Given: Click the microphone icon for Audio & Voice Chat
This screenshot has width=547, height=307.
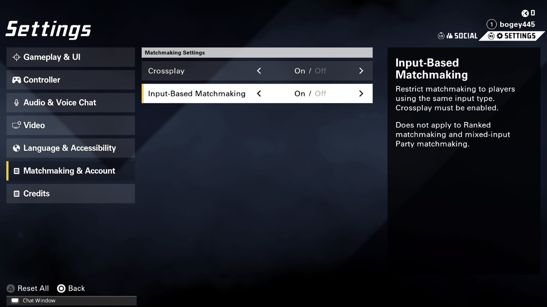Looking at the screenshot, I should tap(16, 103).
